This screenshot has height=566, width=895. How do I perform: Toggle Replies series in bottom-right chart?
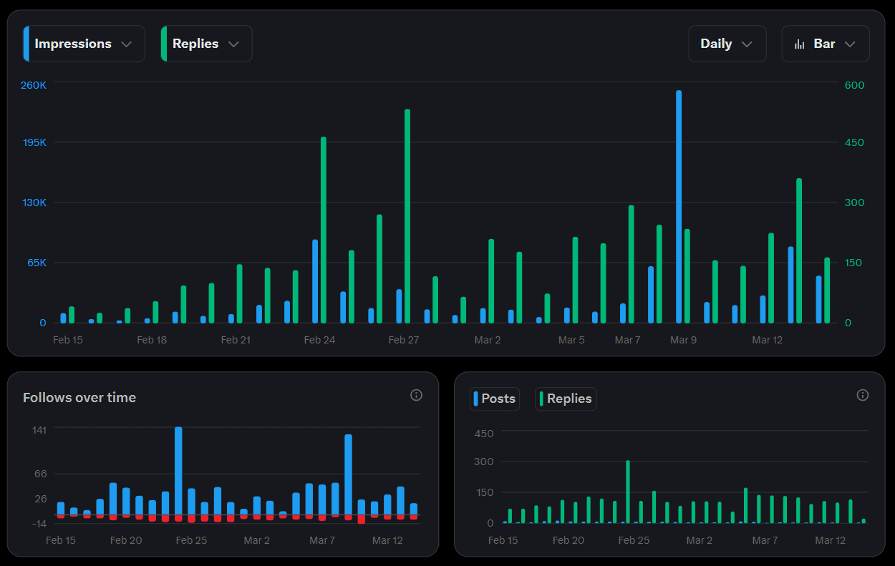tap(566, 399)
